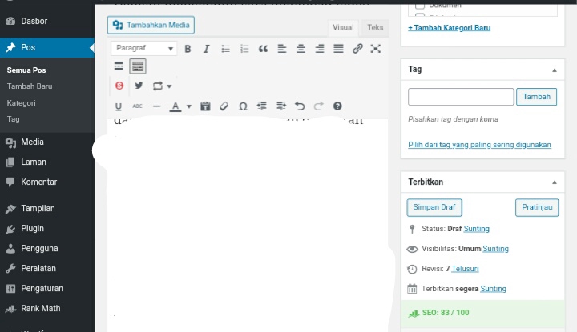Viewport: 577px width, 332px height.
Task: Toggle bold formatting in editor toolbar
Action: tap(188, 49)
